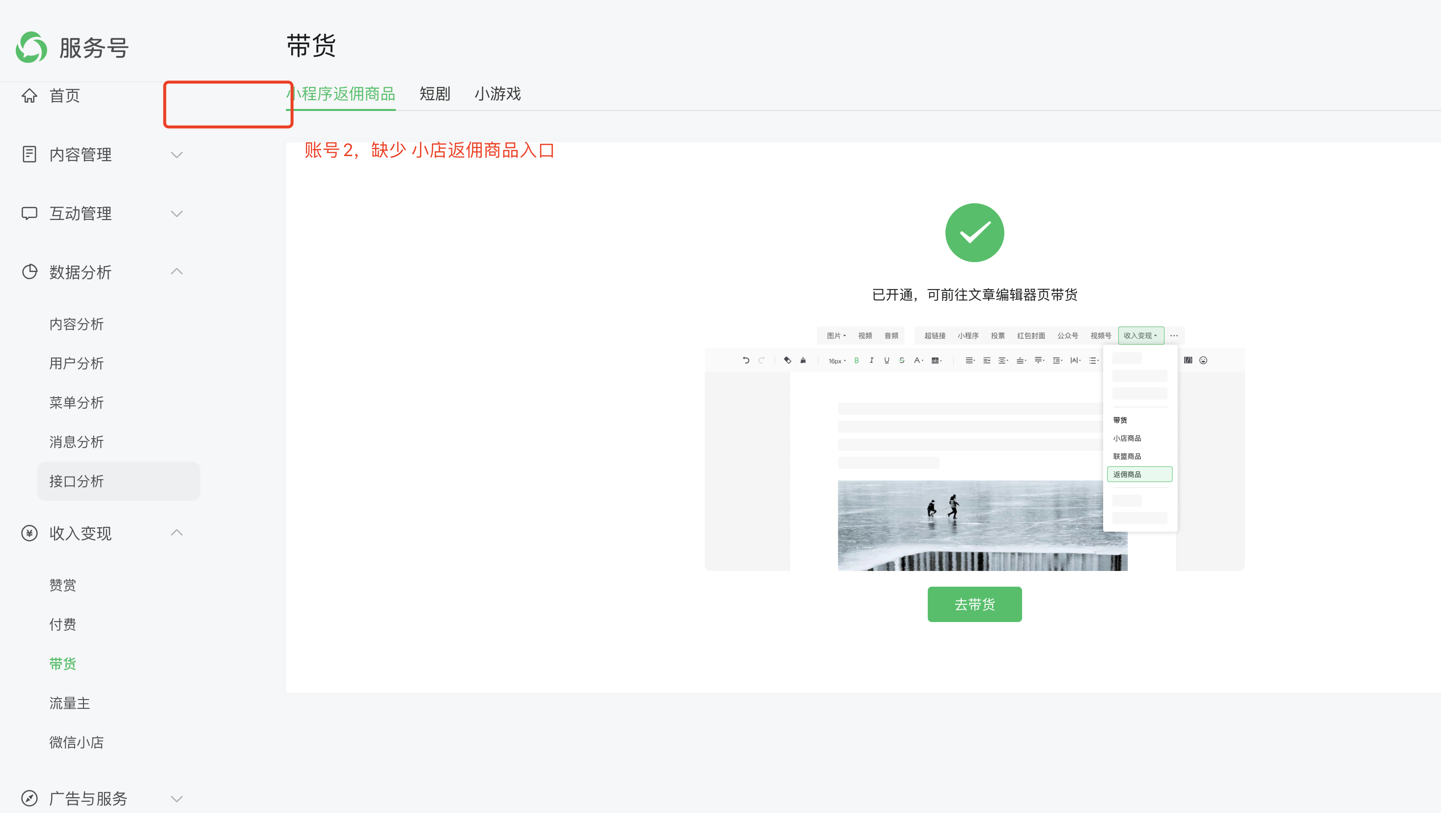Open 流量主 under 收入变现
The image size is (1441, 813).
tap(69, 704)
